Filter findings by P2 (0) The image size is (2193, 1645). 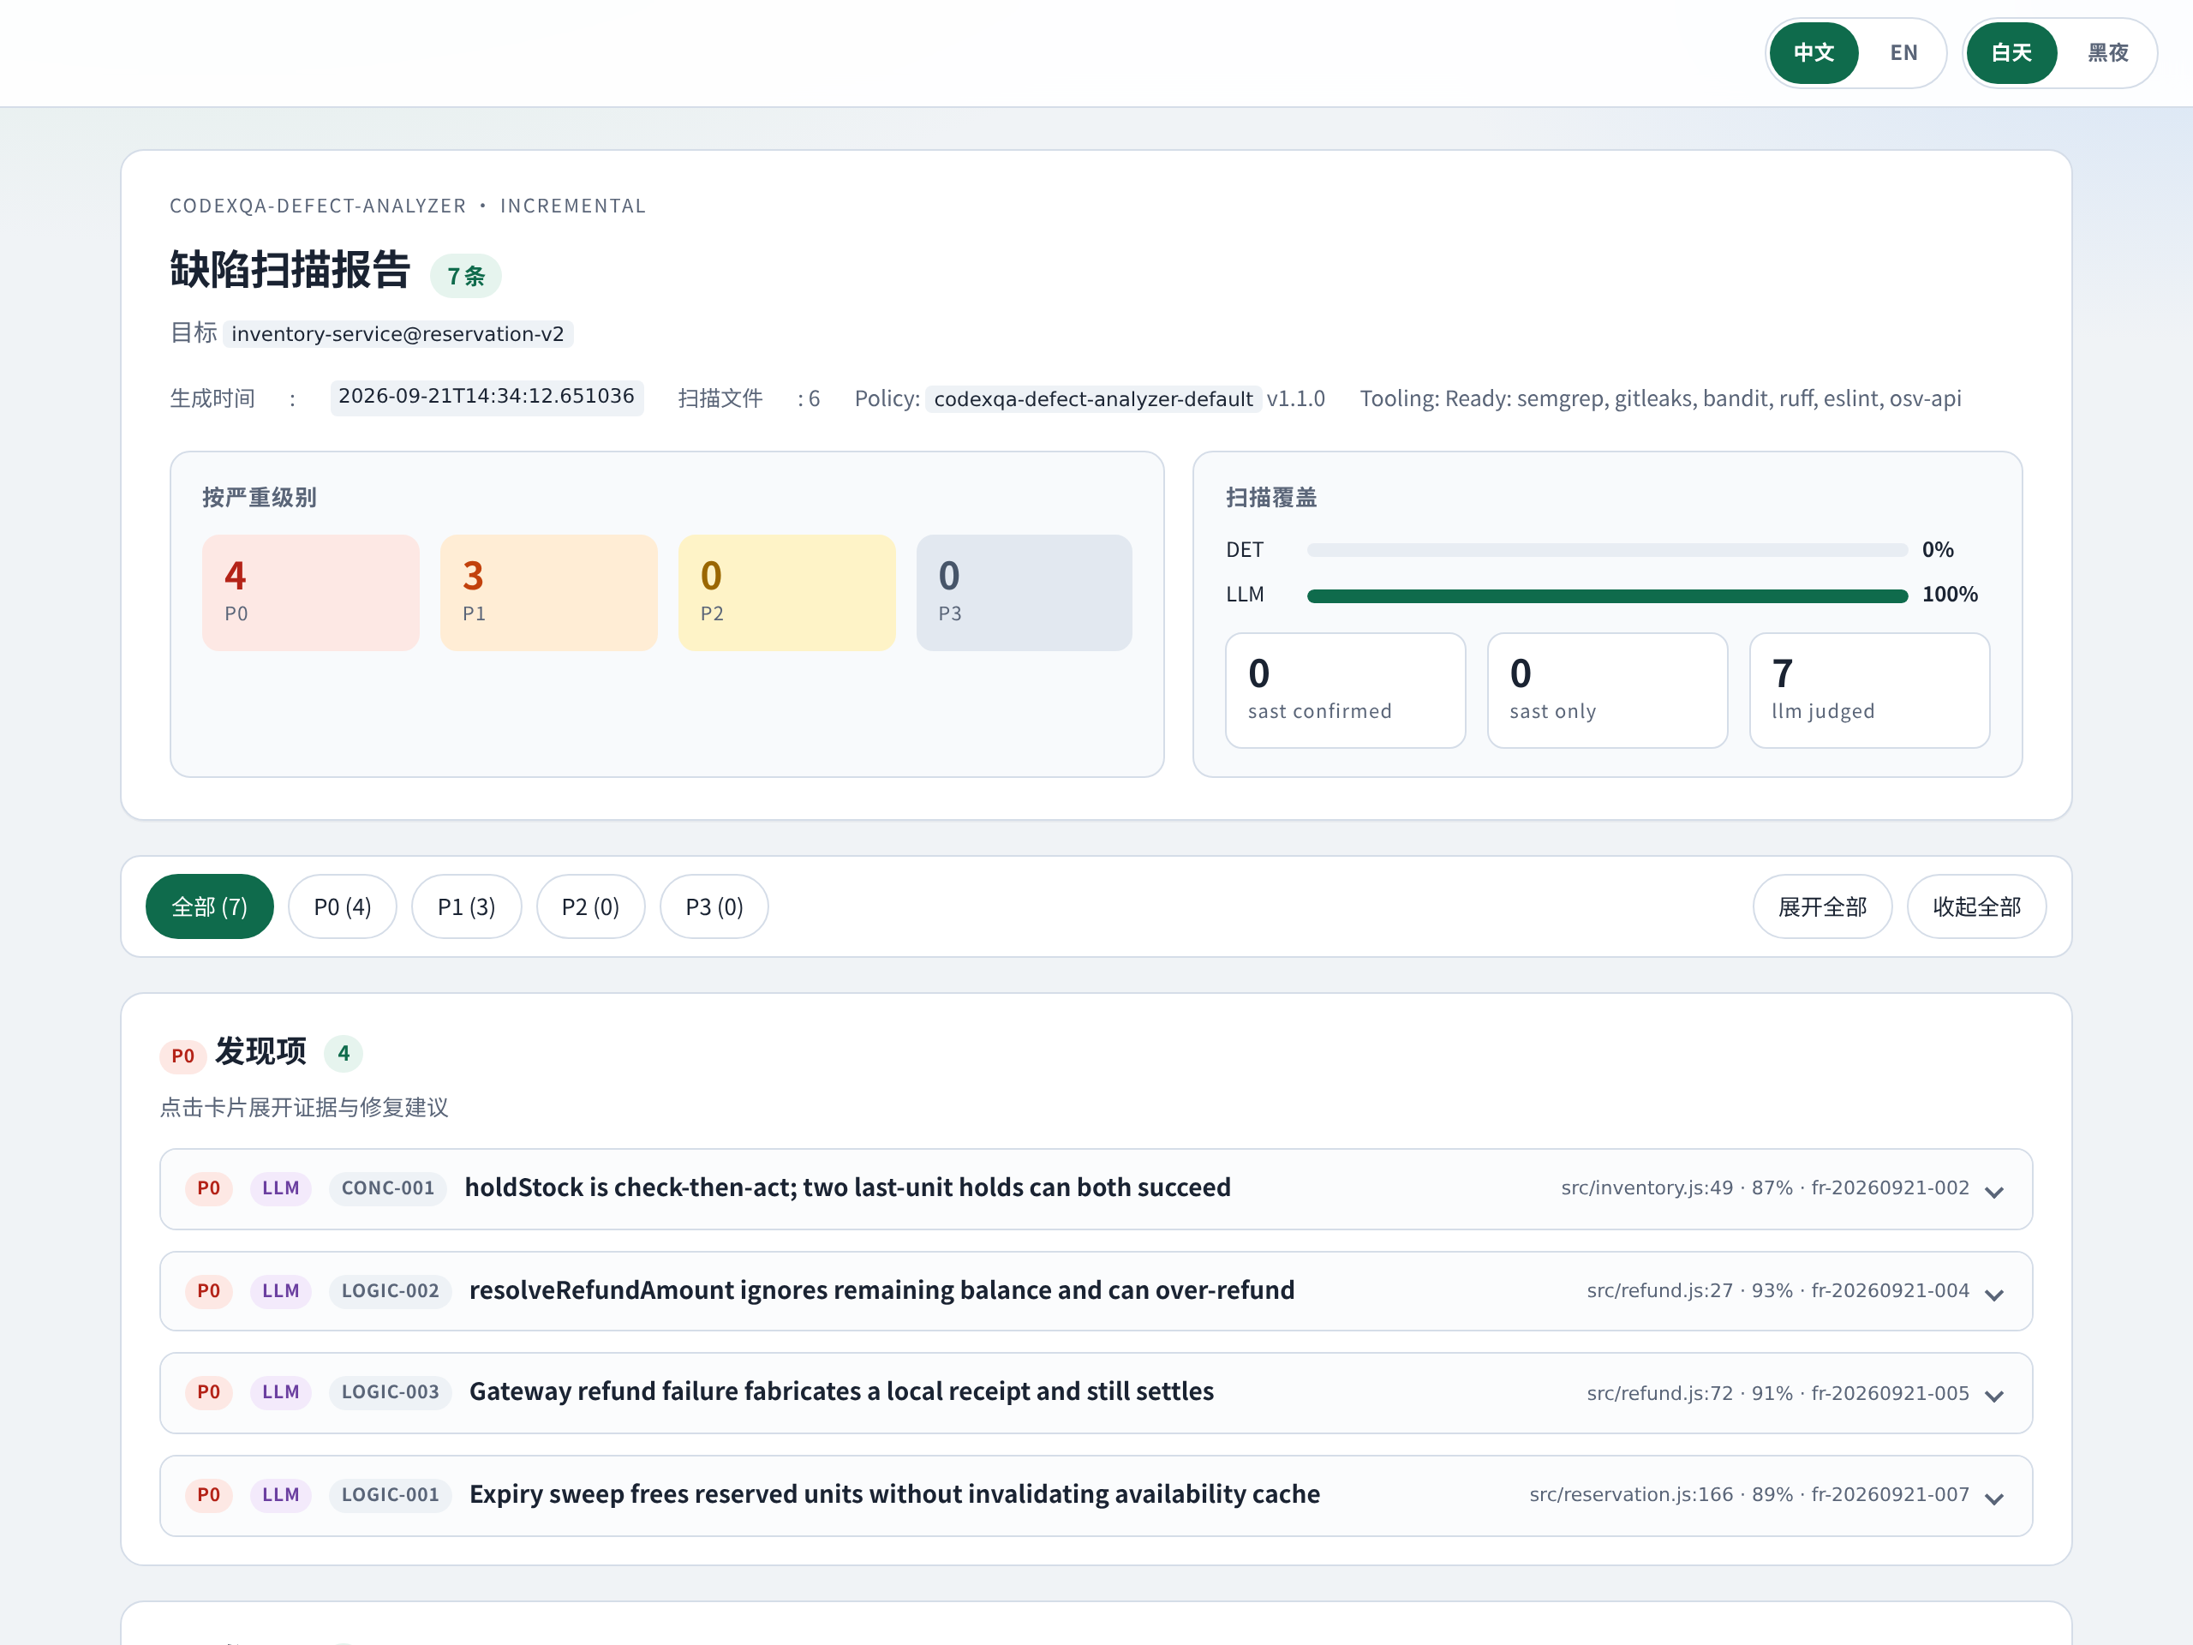590,906
